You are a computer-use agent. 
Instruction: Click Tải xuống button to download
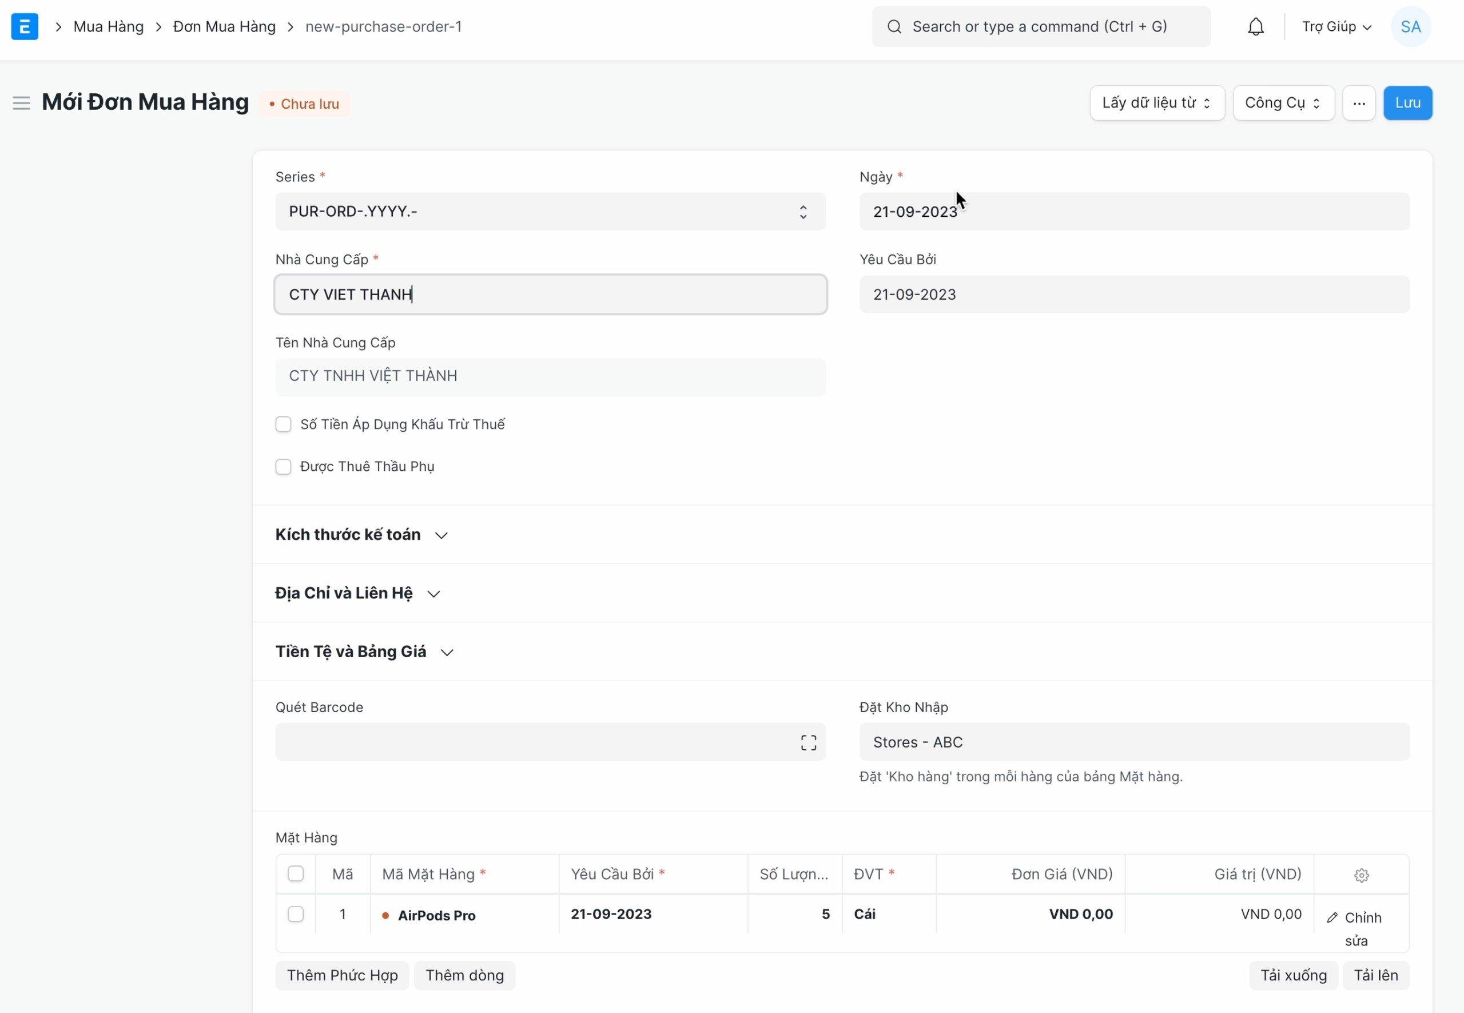pyautogui.click(x=1294, y=975)
